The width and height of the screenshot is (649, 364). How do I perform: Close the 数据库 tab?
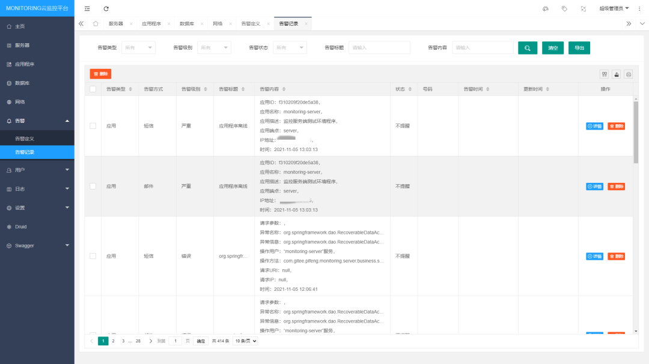click(202, 24)
